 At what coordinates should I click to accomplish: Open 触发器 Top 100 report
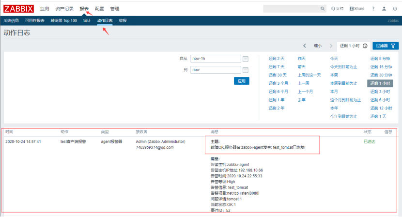pos(63,20)
